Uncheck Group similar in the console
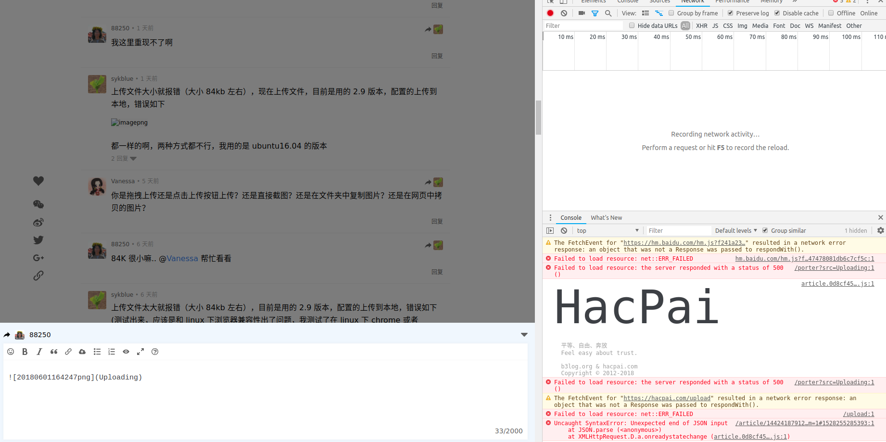The height and width of the screenshot is (442, 886). (765, 230)
